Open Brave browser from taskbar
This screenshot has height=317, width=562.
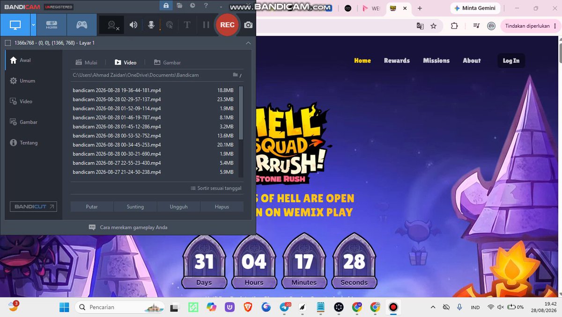coord(248,307)
